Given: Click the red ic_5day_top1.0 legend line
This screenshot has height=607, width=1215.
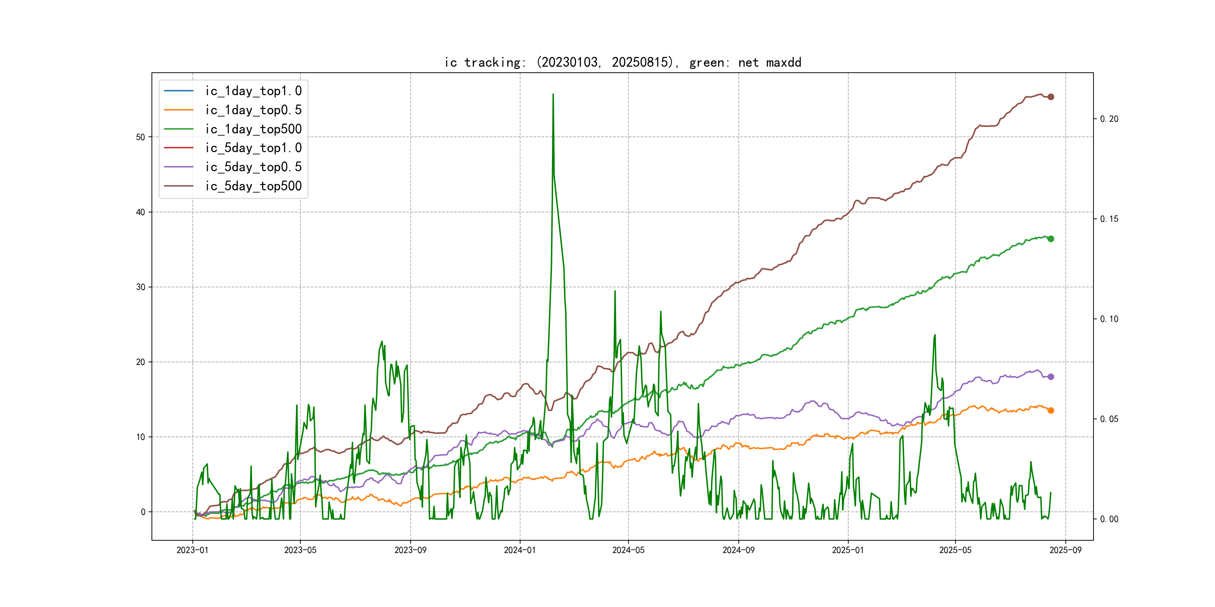Looking at the screenshot, I should pos(178,148).
